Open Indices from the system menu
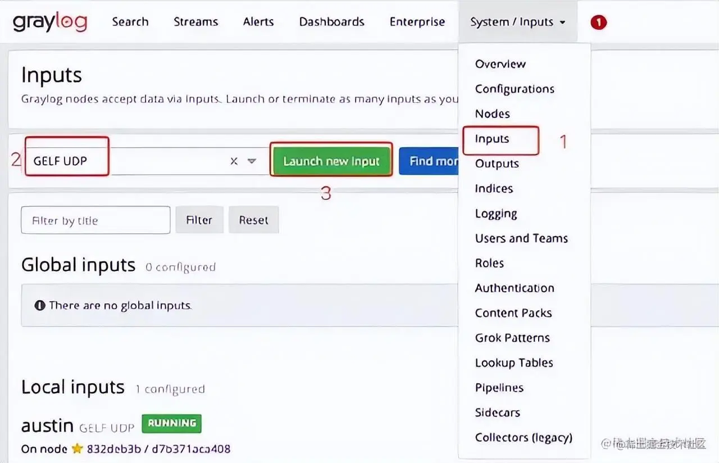Viewport: 719px width, 463px height. click(x=494, y=188)
